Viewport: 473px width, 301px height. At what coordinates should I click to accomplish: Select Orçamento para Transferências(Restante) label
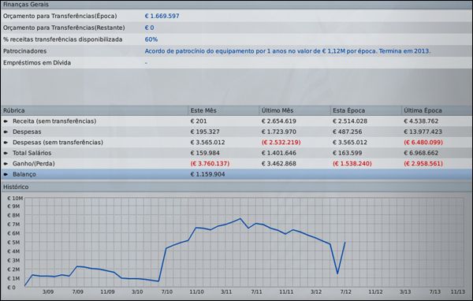coord(64,28)
